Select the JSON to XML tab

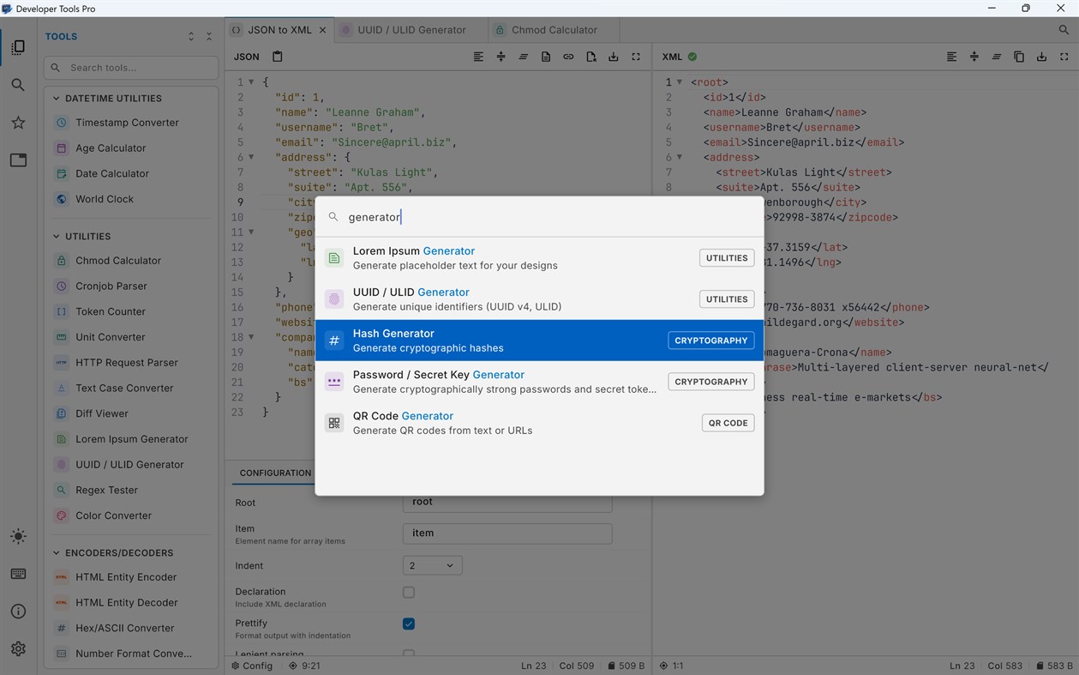(279, 29)
